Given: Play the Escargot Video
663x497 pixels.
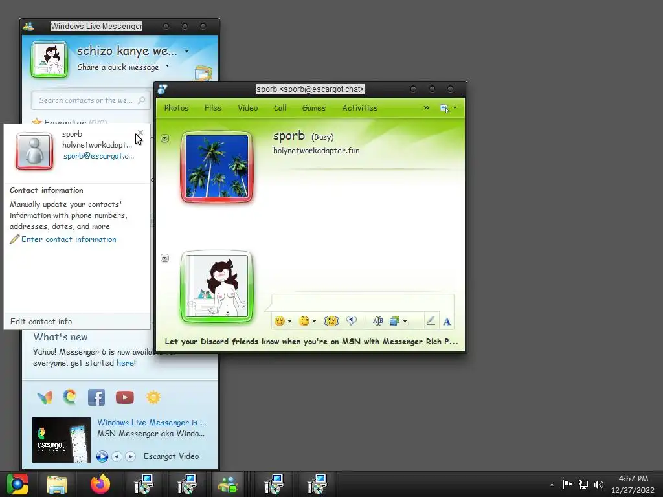Looking at the screenshot, I should coord(102,456).
